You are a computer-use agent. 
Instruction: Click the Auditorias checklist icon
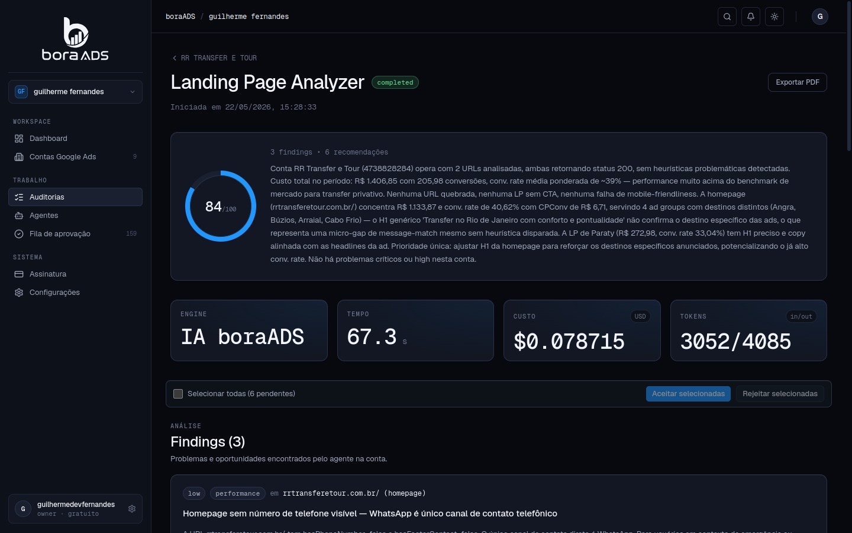19,197
